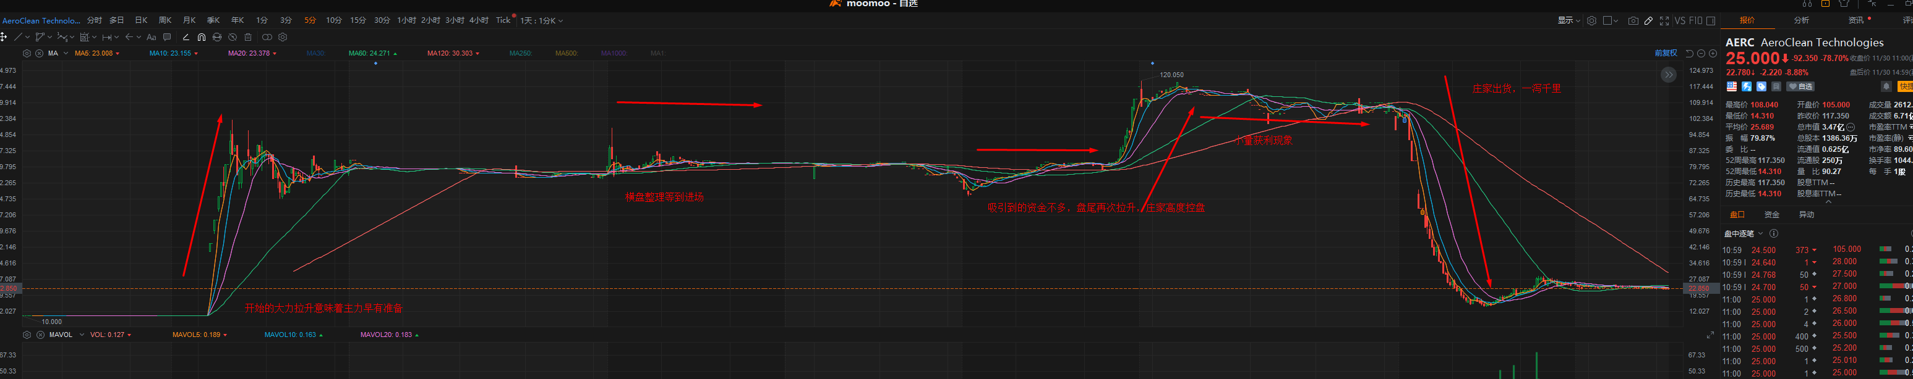Open drawing toolbar settings gear

[x=283, y=37]
